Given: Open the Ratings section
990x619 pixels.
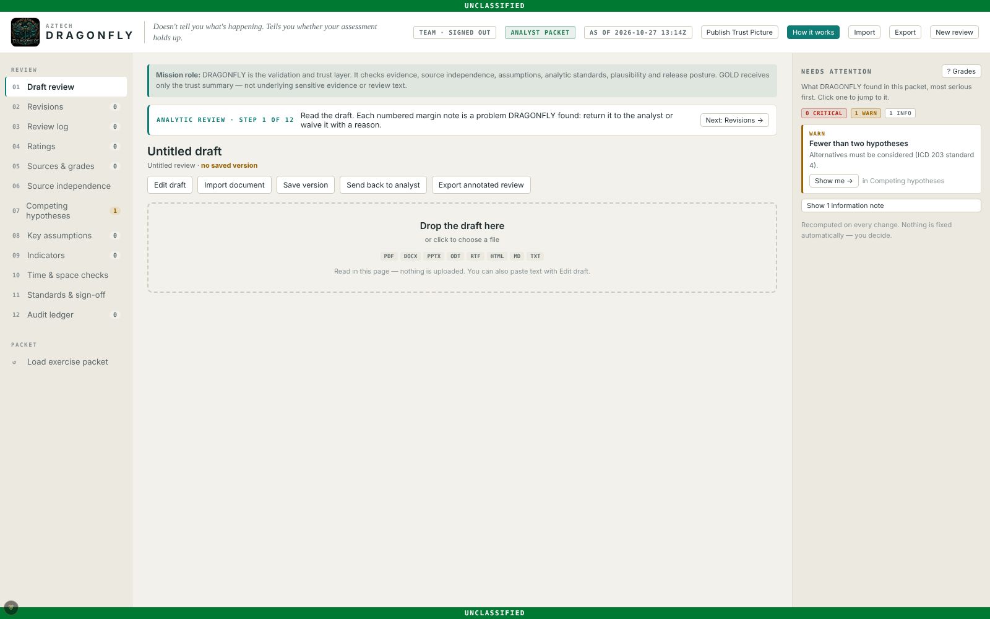Looking at the screenshot, I should coord(66,146).
